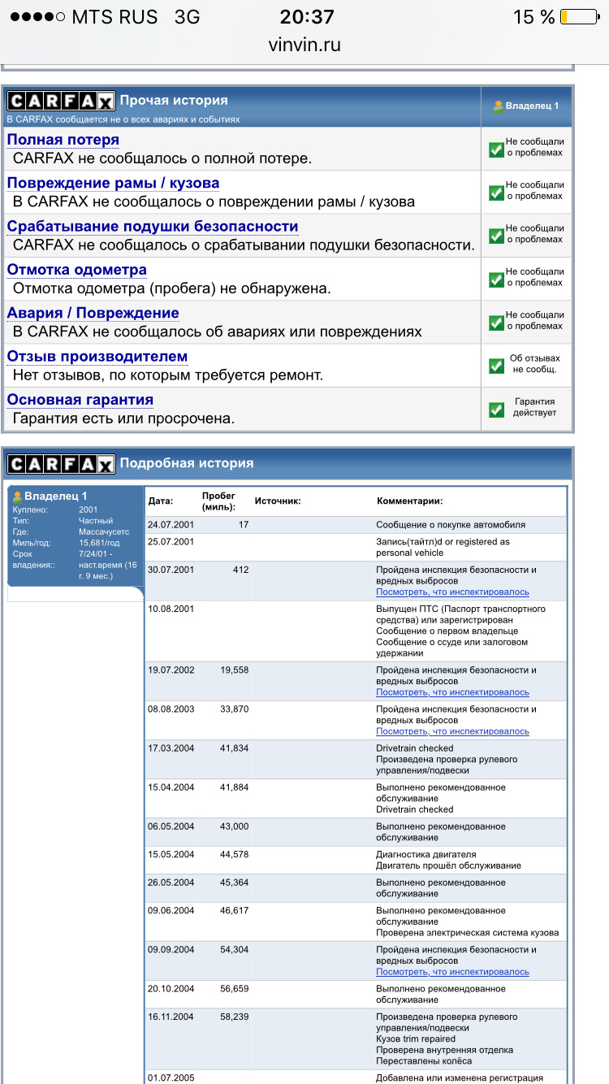Click the 15,681/год mileage per year value
609x1084 pixels.
point(99,543)
